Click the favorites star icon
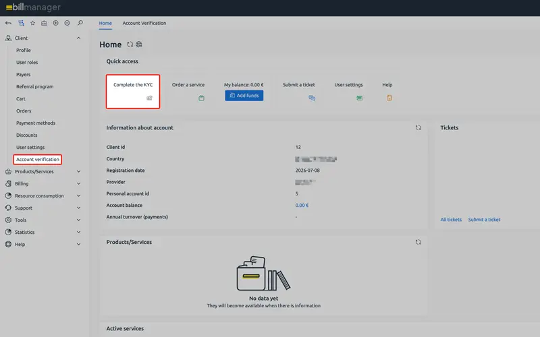This screenshot has height=337, width=540. coord(32,23)
